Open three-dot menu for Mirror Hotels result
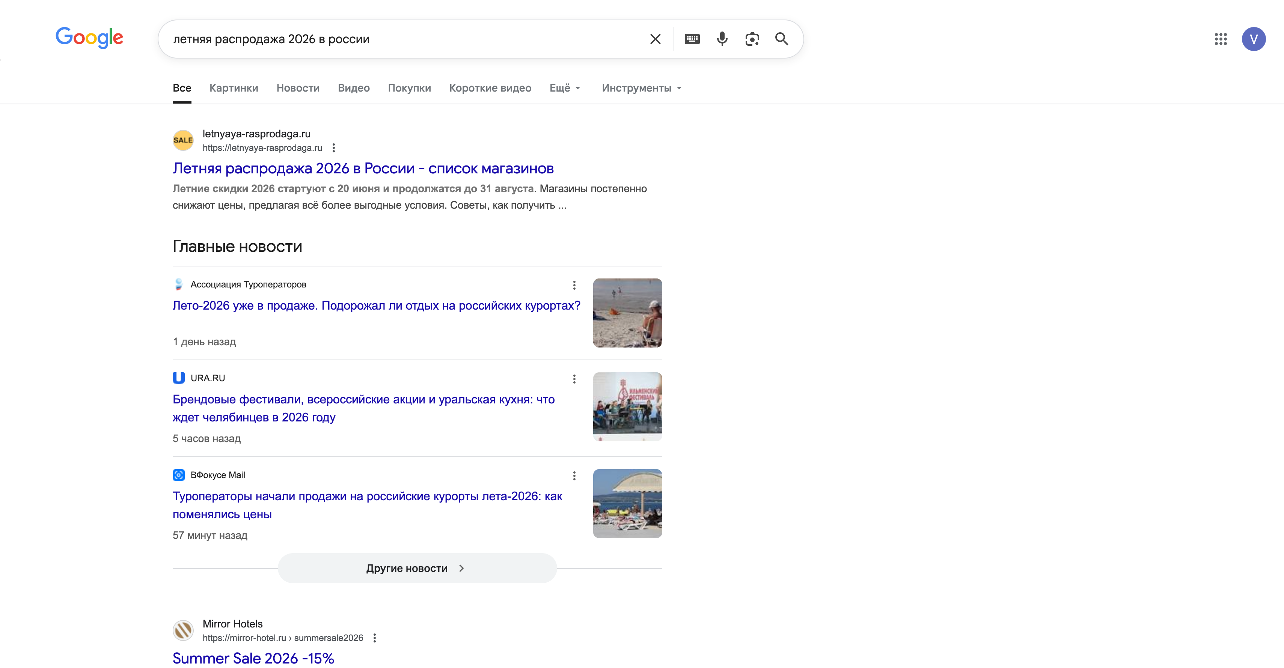 [x=375, y=638]
